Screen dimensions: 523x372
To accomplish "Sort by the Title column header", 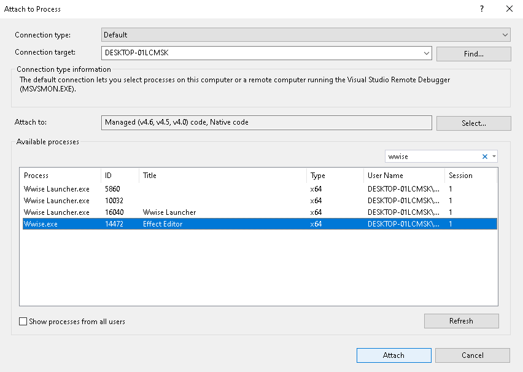I will [x=223, y=176].
